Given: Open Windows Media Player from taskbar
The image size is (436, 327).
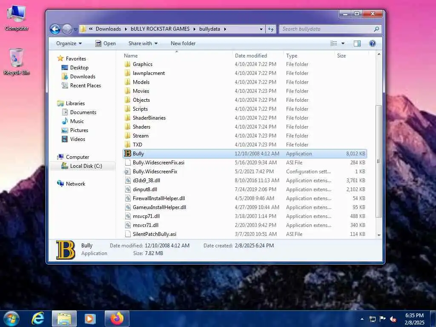Looking at the screenshot, I should point(90,318).
